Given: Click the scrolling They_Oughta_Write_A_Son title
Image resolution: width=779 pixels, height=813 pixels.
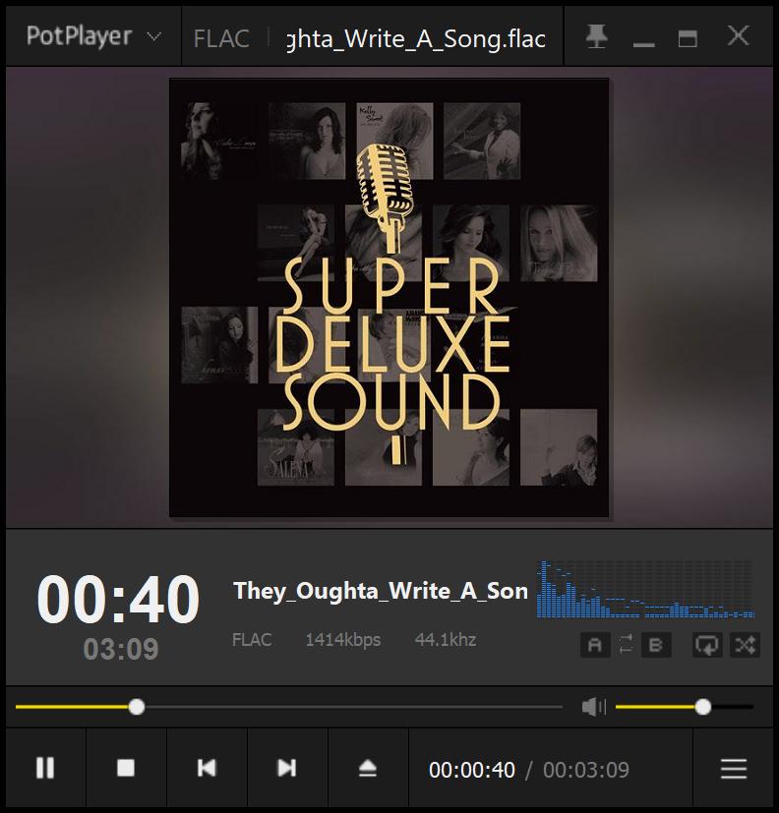Looking at the screenshot, I should tap(381, 591).
